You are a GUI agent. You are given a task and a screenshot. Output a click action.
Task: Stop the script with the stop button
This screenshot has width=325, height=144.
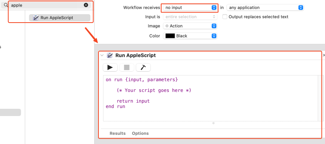pyautogui.click(x=127, y=67)
